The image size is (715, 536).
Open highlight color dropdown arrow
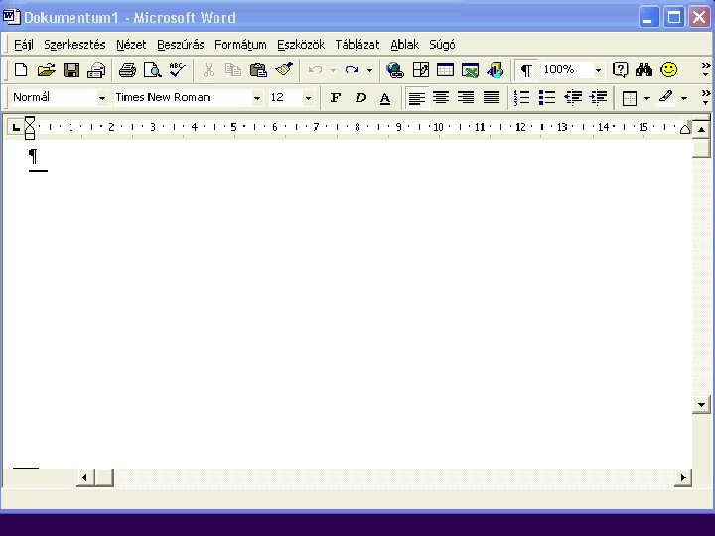pyautogui.click(x=684, y=98)
